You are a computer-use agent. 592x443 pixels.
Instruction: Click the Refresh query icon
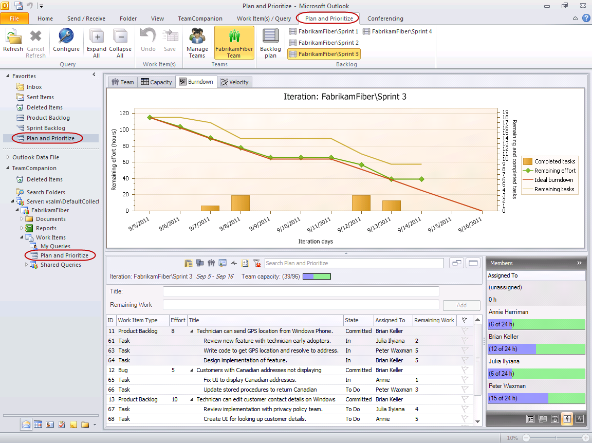[13, 41]
